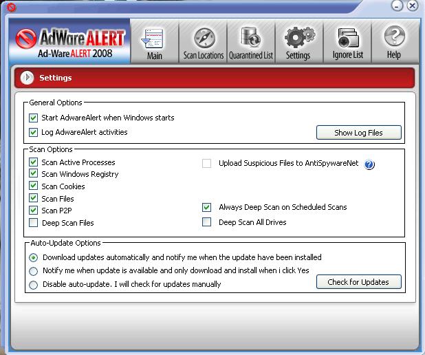Close the AdWare Alert window
425x355 pixels.
[412, 6]
